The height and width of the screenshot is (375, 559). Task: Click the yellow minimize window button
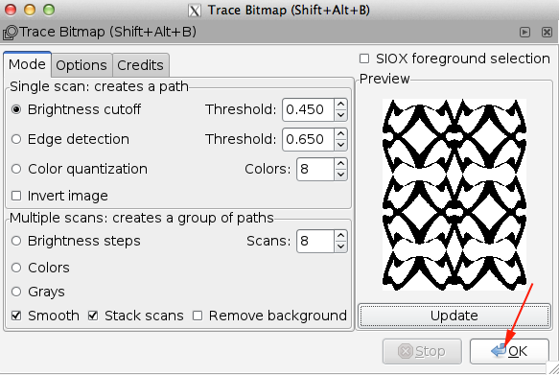30,10
